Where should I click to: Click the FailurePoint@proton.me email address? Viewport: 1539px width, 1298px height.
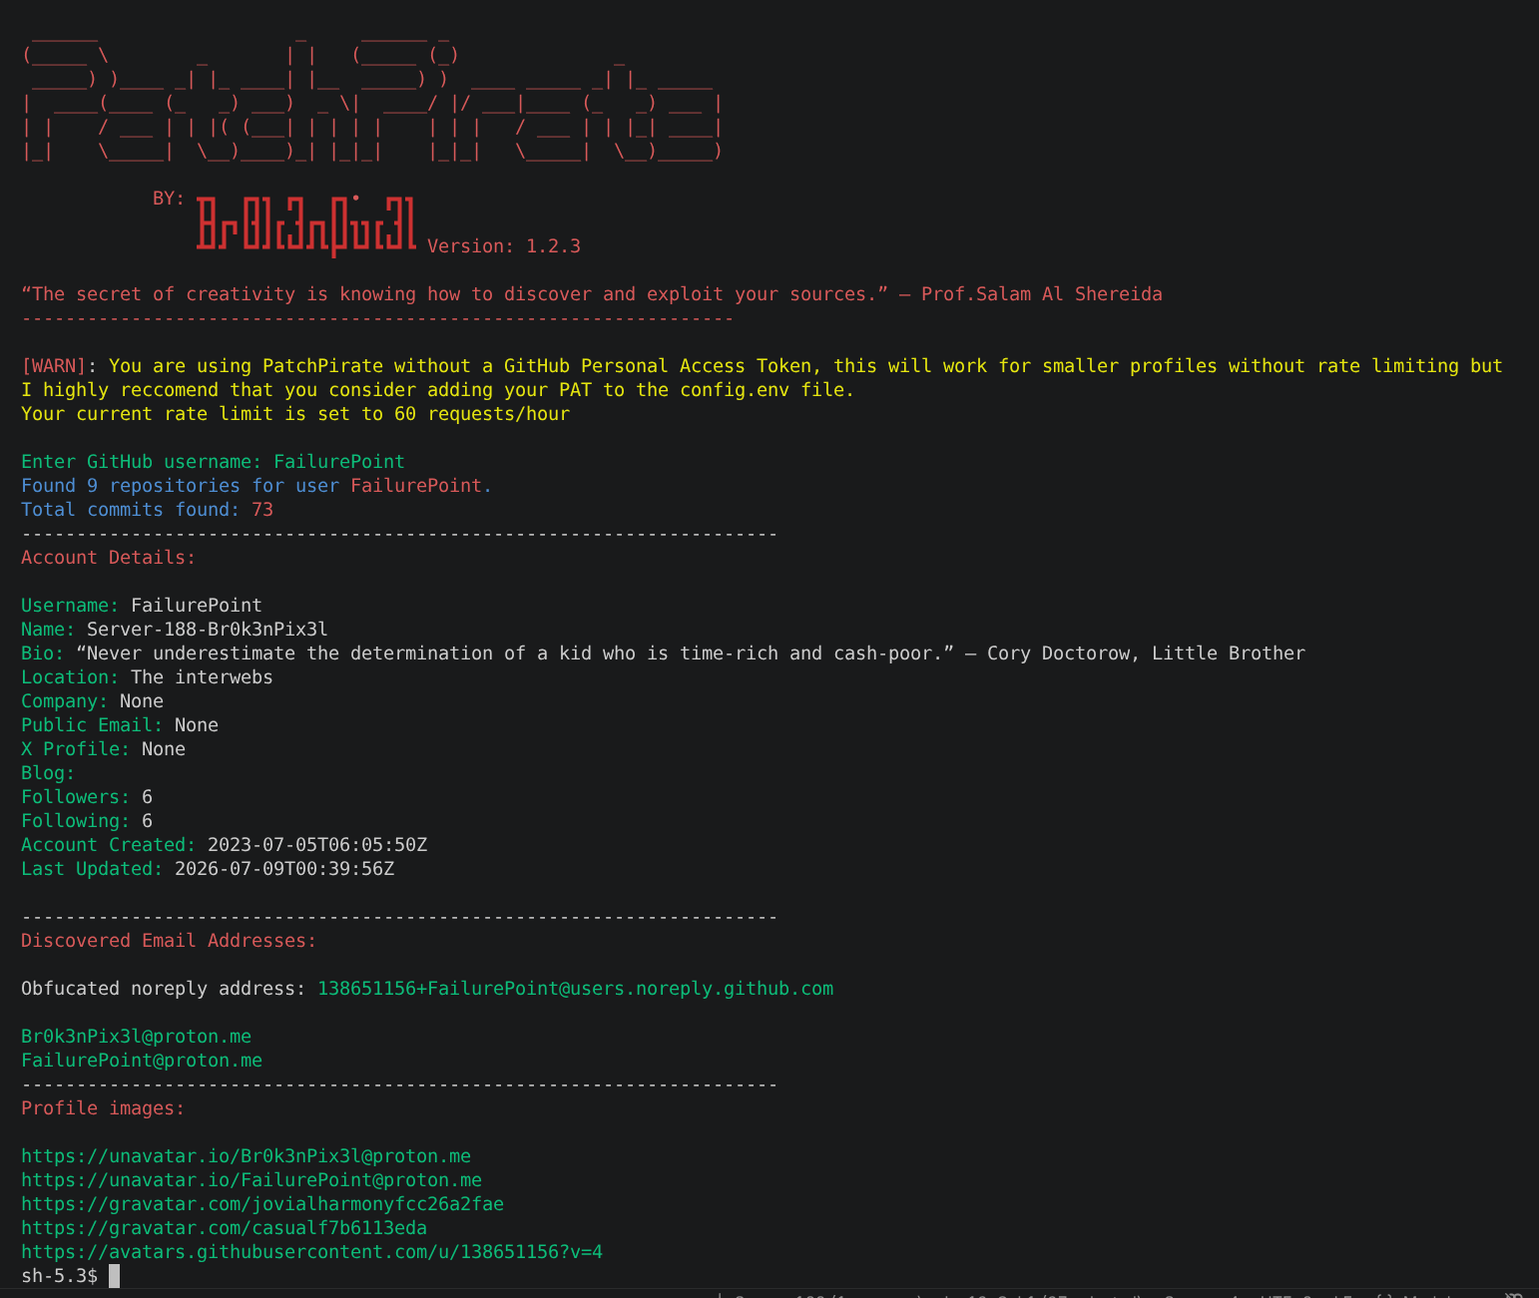click(142, 1061)
